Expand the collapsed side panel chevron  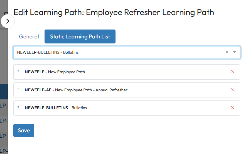tap(8, 21)
